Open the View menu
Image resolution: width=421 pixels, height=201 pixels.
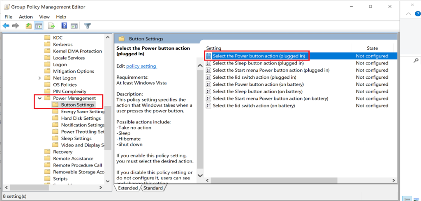pyautogui.click(x=44, y=17)
